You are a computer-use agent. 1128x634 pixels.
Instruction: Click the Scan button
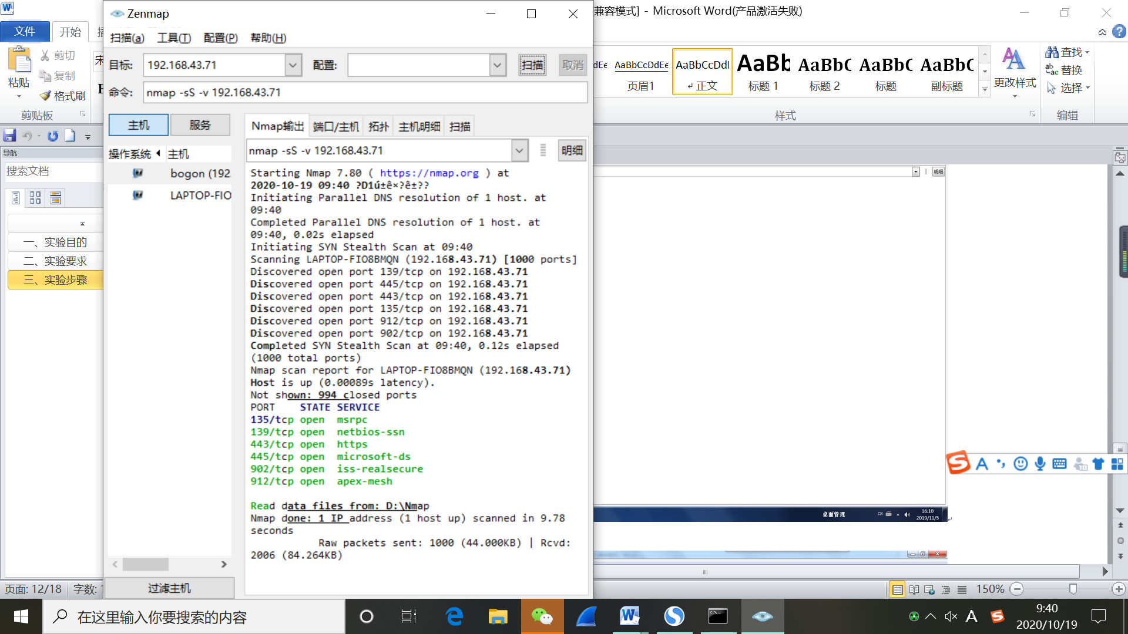click(532, 65)
